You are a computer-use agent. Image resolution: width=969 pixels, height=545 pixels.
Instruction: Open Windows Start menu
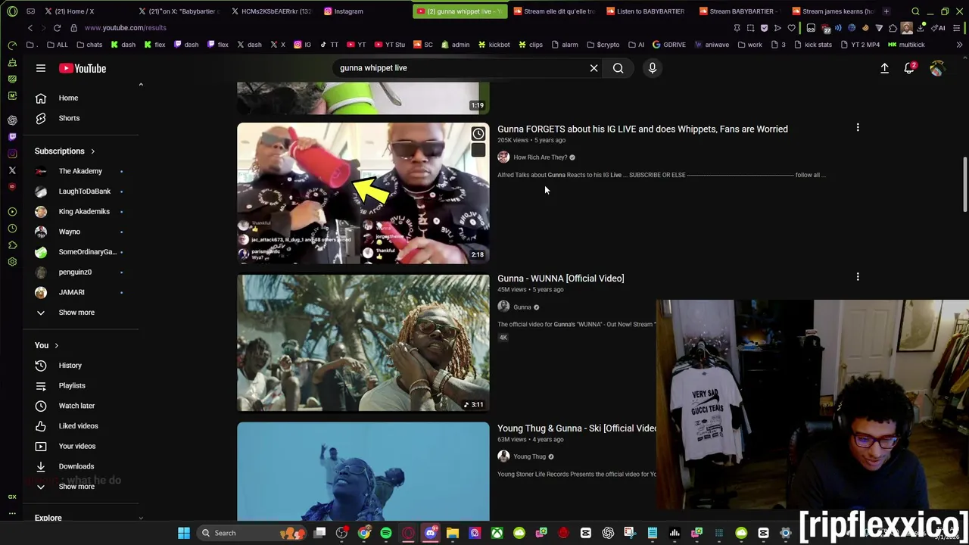tap(184, 533)
